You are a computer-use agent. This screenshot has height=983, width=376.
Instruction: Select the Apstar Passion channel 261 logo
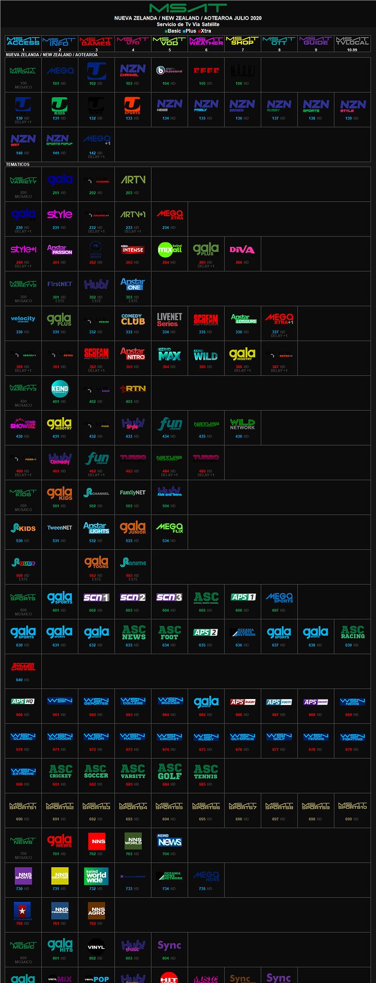point(60,249)
